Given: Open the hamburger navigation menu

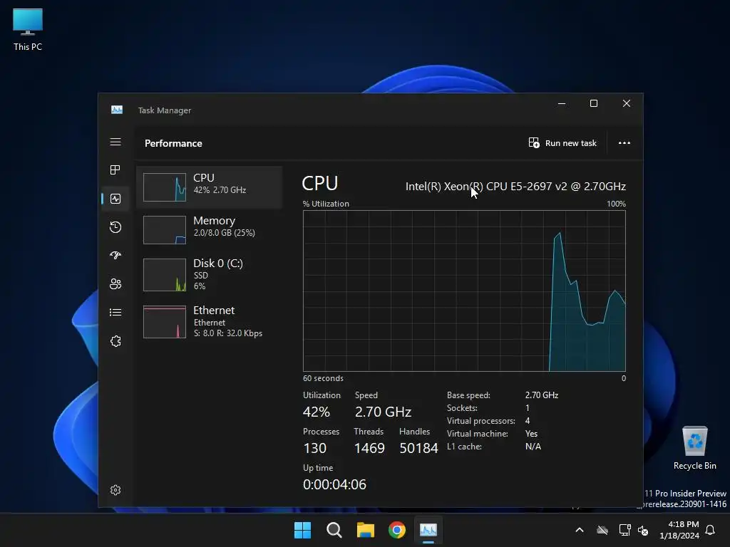Looking at the screenshot, I should pyautogui.click(x=115, y=142).
